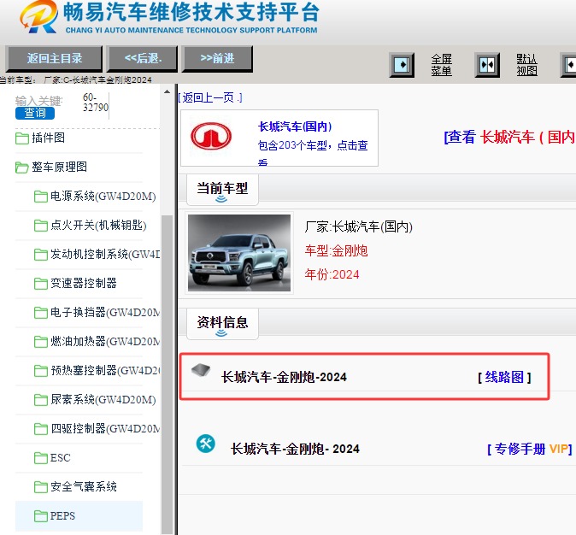Click the teal wrench tools icon
The width and height of the screenshot is (576, 535).
pos(206,444)
